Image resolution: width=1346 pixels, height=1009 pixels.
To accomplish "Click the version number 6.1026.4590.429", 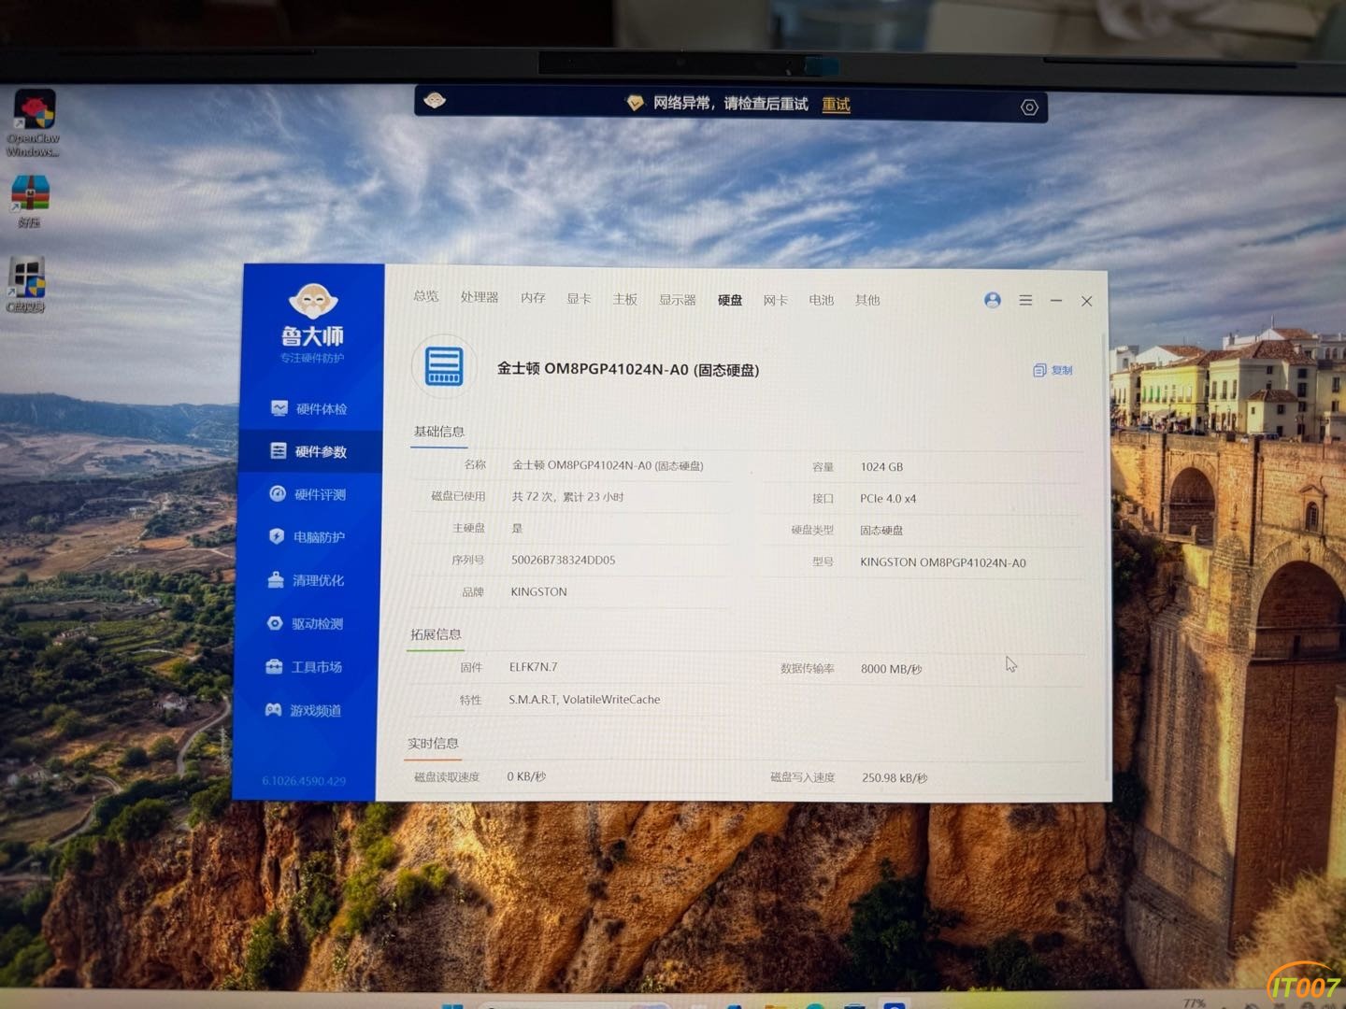I will coord(304,781).
